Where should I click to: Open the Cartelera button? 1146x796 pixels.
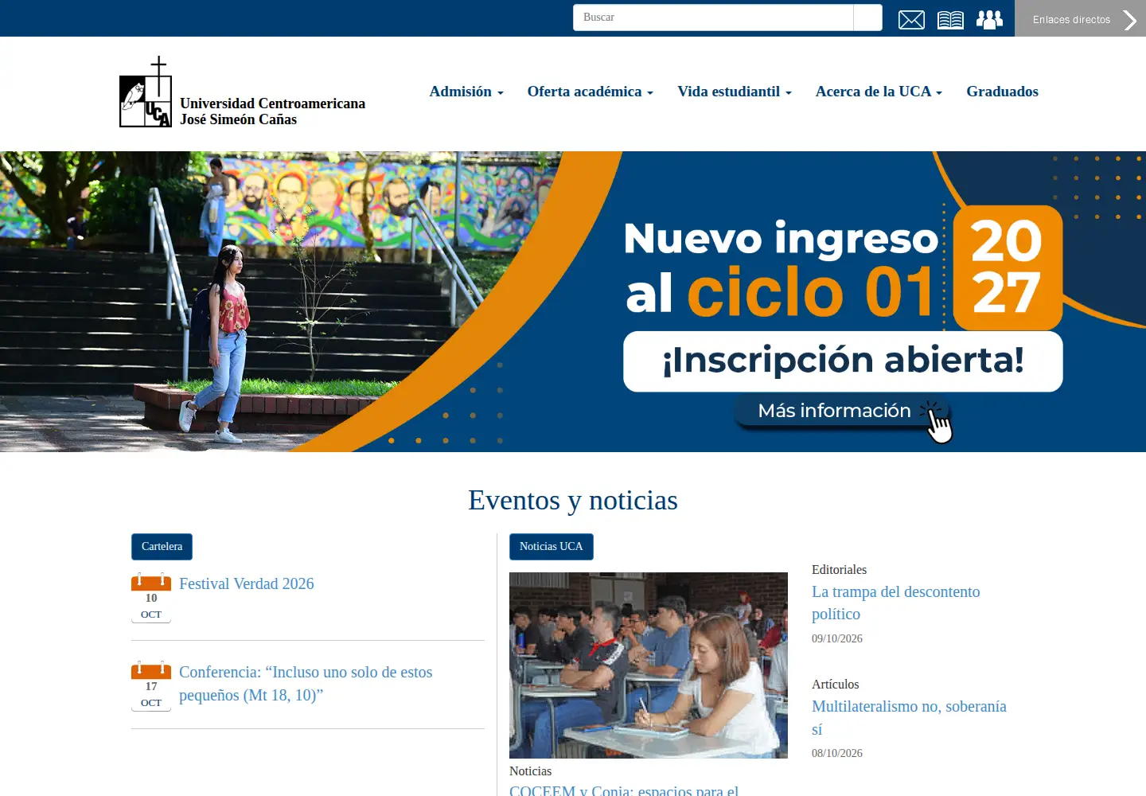(x=162, y=547)
